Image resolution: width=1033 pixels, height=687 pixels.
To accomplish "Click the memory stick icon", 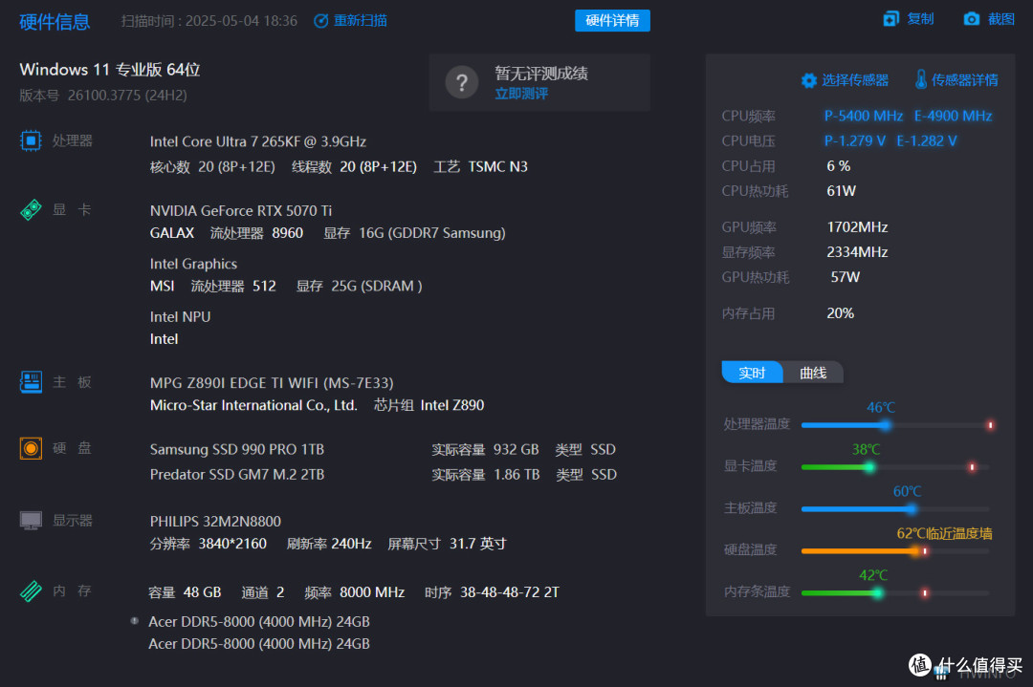I will (x=31, y=590).
